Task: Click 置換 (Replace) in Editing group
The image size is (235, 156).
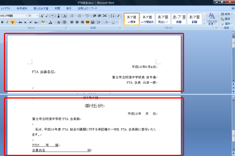Action: pos(226,19)
